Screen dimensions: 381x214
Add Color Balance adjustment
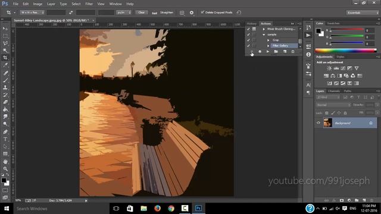point(333,75)
